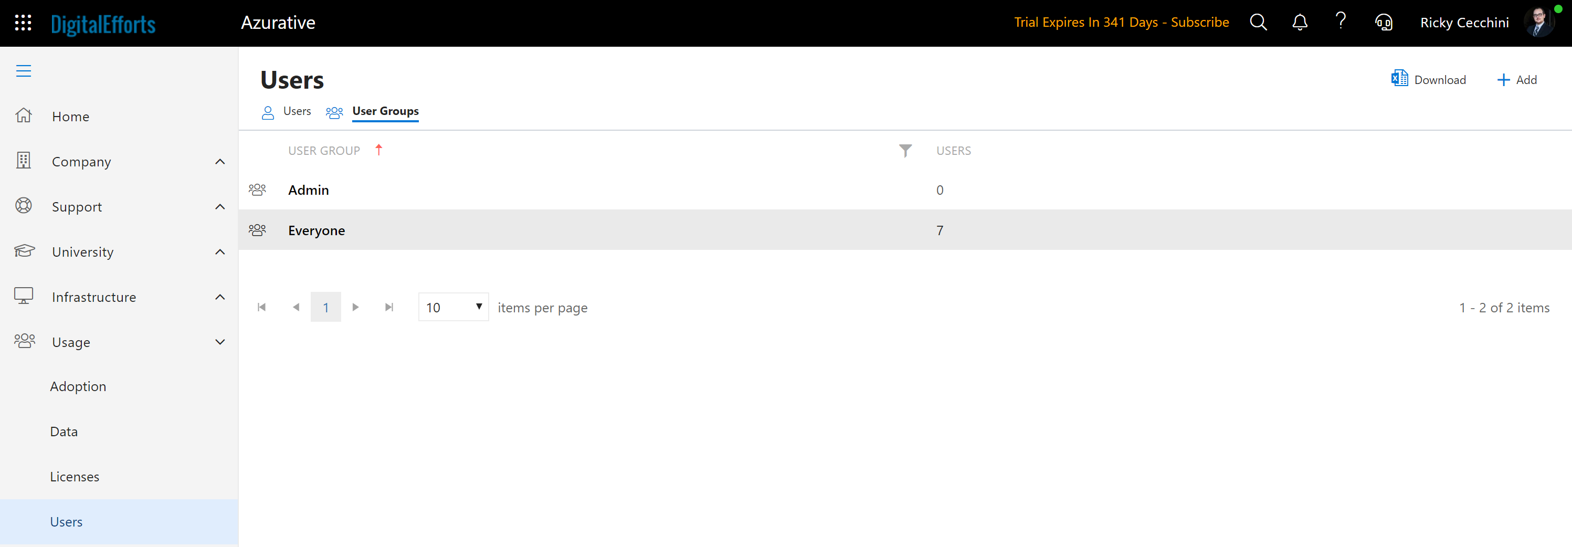Sort by USER GROUP column header
The height and width of the screenshot is (547, 1572).
pos(324,151)
